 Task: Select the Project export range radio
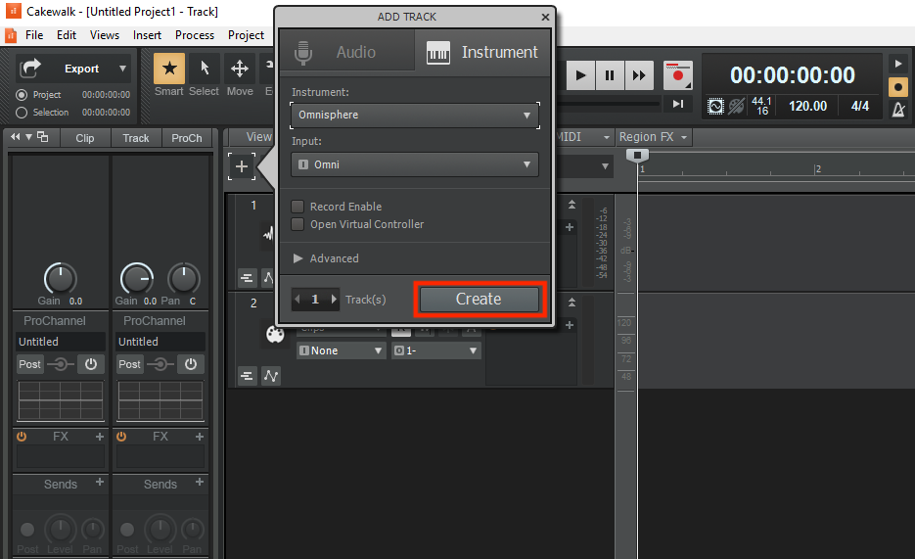point(22,95)
